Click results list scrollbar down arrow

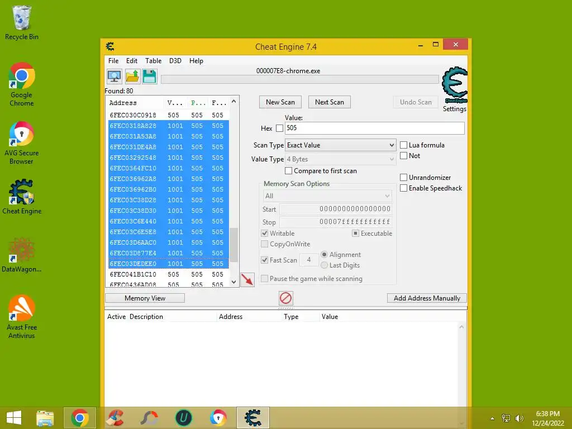point(234,282)
